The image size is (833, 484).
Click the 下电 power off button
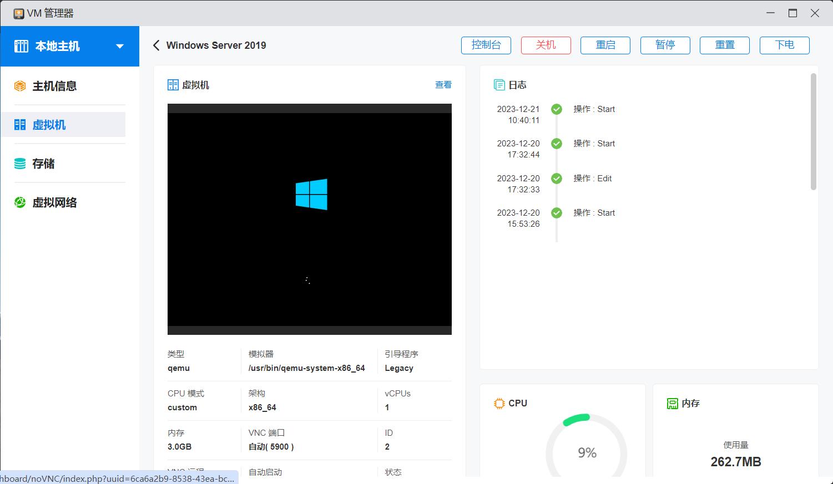[785, 45]
